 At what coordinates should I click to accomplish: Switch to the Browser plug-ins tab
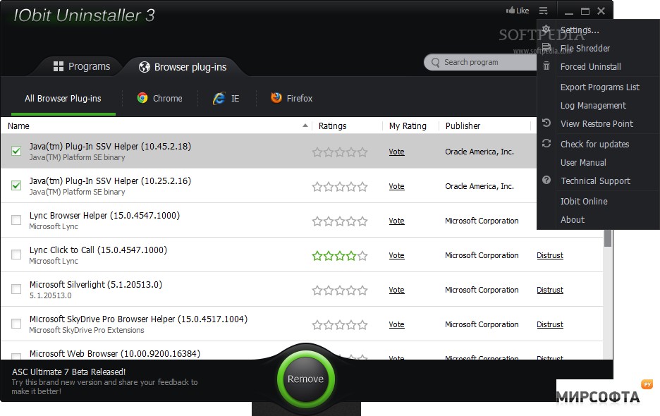(183, 67)
